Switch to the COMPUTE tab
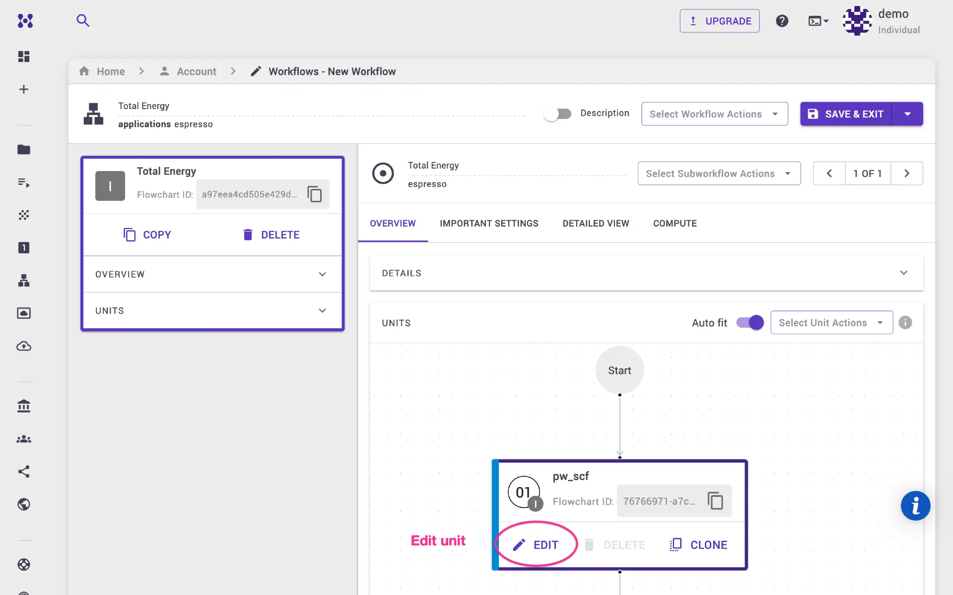 pyautogui.click(x=675, y=224)
